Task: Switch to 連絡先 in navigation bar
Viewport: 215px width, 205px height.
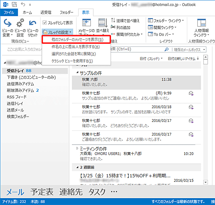Action: [x=71, y=192]
